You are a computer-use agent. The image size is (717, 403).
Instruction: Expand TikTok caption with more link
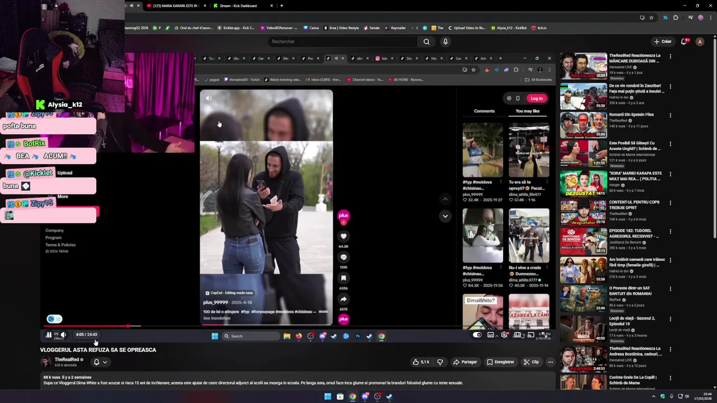(323, 312)
